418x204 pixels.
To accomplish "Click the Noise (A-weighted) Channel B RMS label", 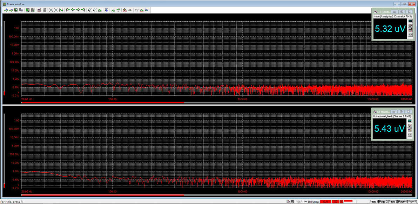I will click(392, 116).
